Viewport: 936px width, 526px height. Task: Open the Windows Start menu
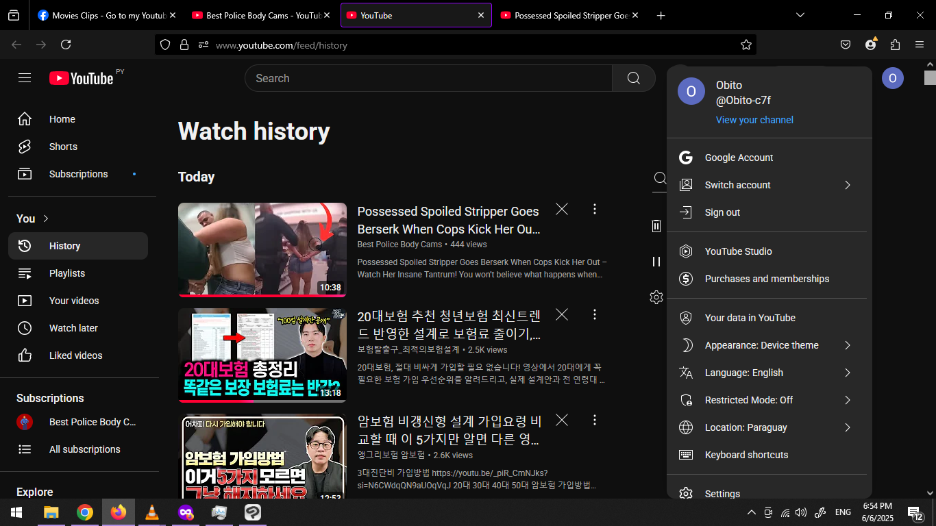pyautogui.click(x=16, y=512)
